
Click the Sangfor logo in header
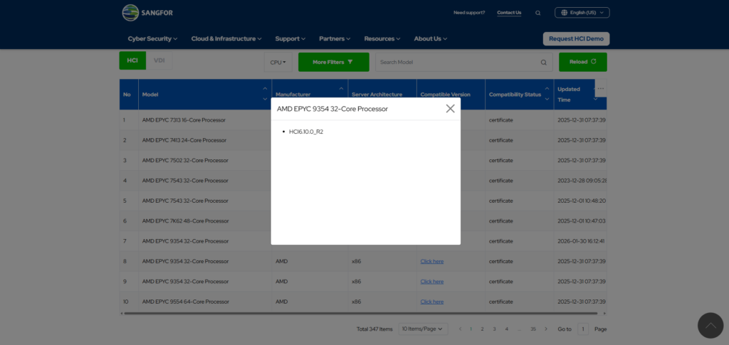pos(147,13)
